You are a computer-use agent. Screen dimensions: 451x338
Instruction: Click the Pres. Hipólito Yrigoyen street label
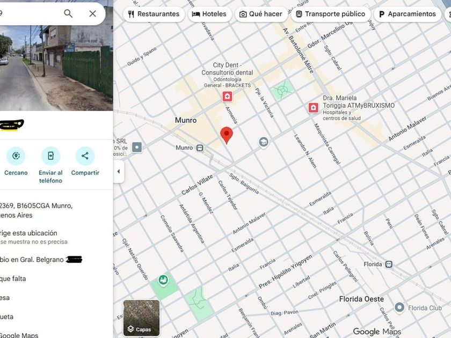285,271
